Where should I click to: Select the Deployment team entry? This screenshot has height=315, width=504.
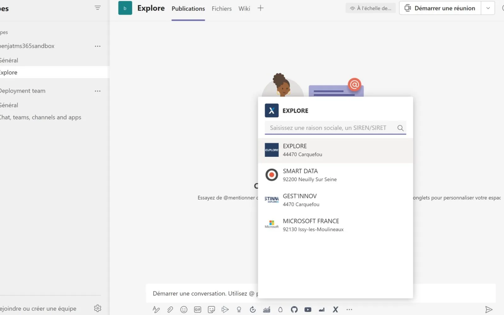point(23,91)
